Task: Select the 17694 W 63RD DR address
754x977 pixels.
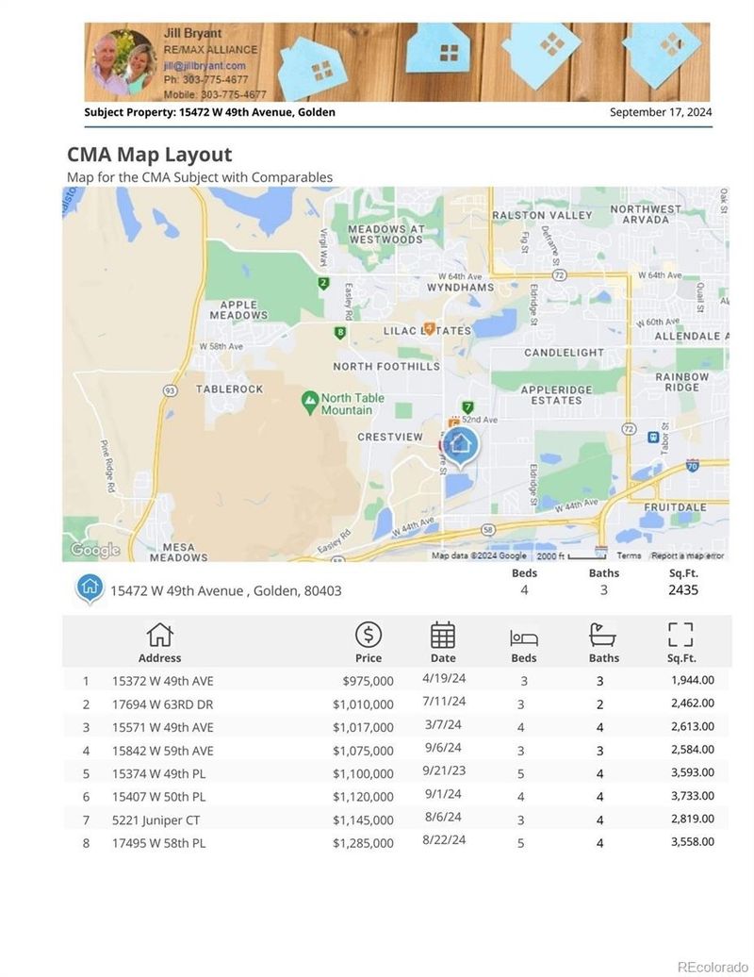Action: pyautogui.click(x=162, y=704)
